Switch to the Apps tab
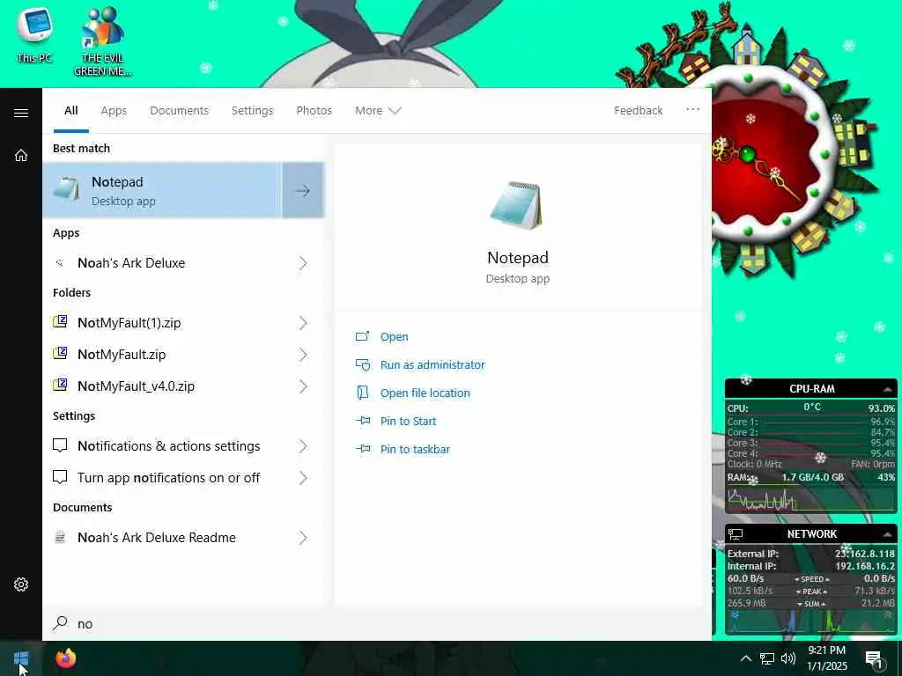The image size is (902, 676). point(114,110)
